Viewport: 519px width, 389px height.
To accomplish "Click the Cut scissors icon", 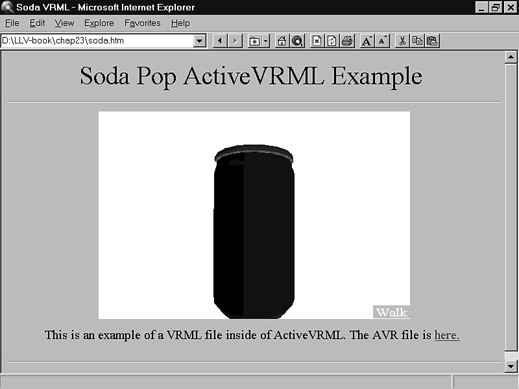I will (x=402, y=41).
